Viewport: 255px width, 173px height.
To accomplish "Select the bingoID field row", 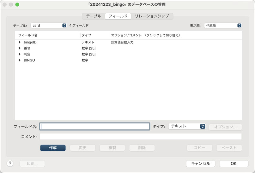I will coord(128,42).
